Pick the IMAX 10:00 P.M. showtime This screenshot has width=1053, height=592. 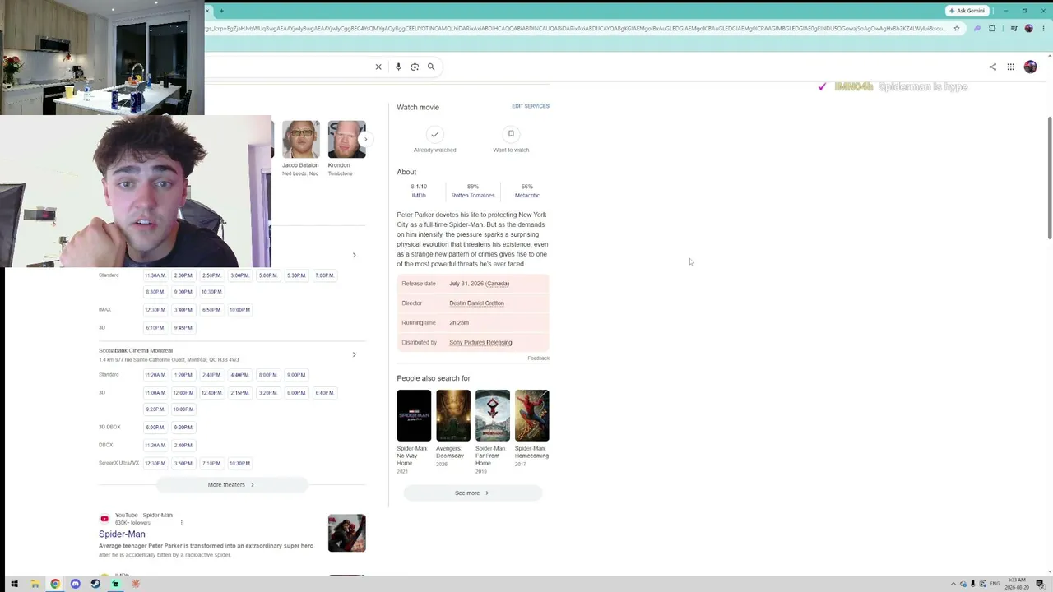click(239, 310)
